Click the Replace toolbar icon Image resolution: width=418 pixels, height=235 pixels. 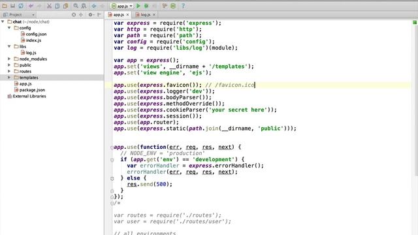84,6
